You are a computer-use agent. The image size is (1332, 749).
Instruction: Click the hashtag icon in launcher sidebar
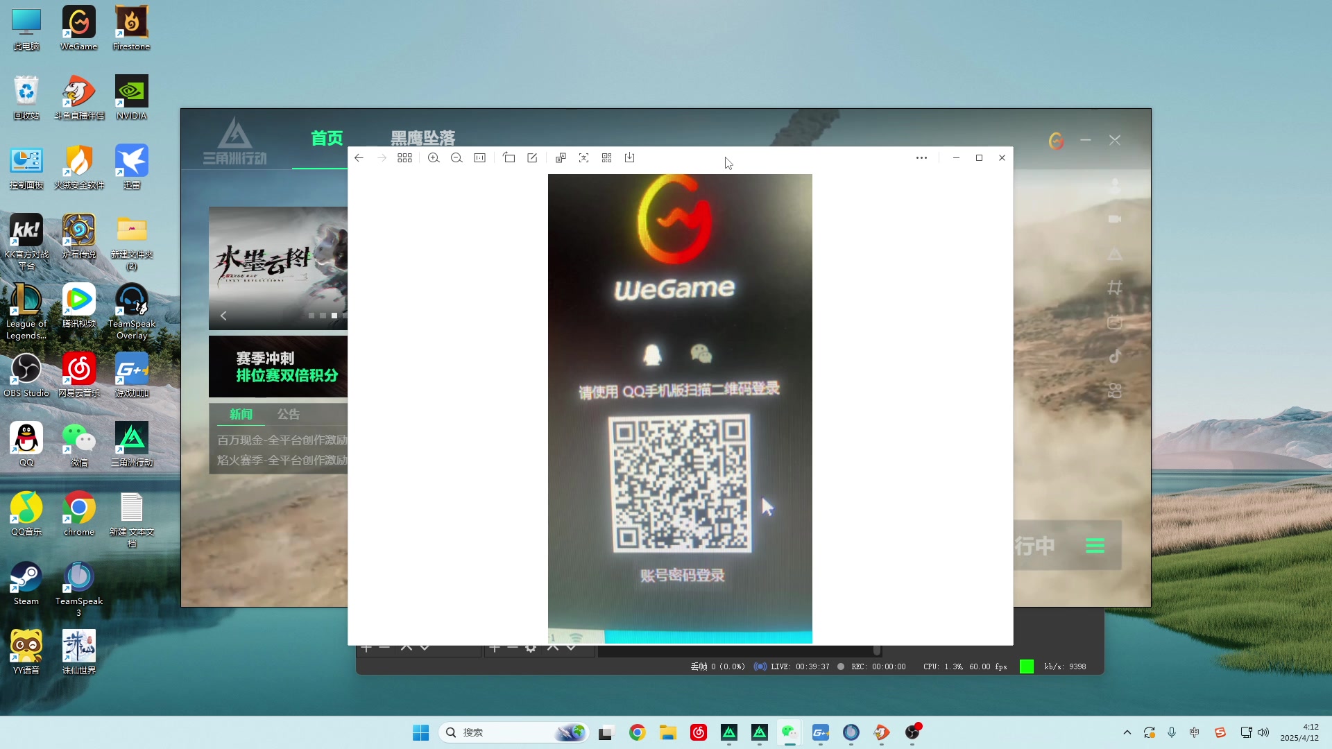(x=1115, y=287)
